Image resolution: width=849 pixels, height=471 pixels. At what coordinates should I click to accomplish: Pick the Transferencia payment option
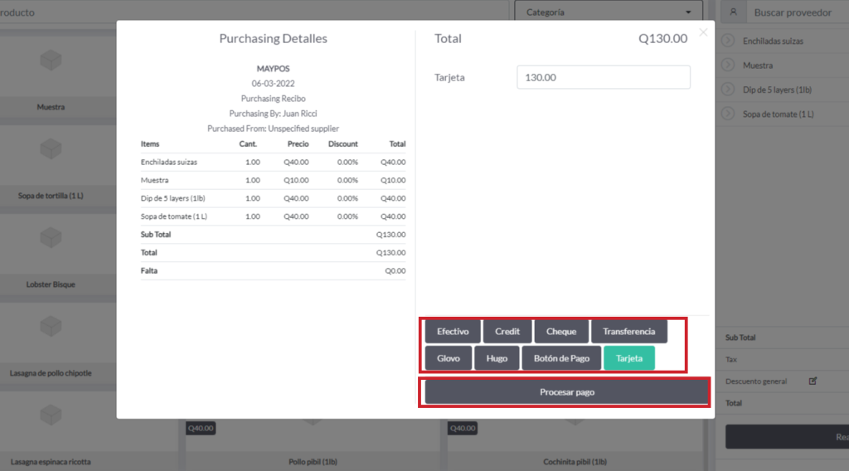coord(628,332)
